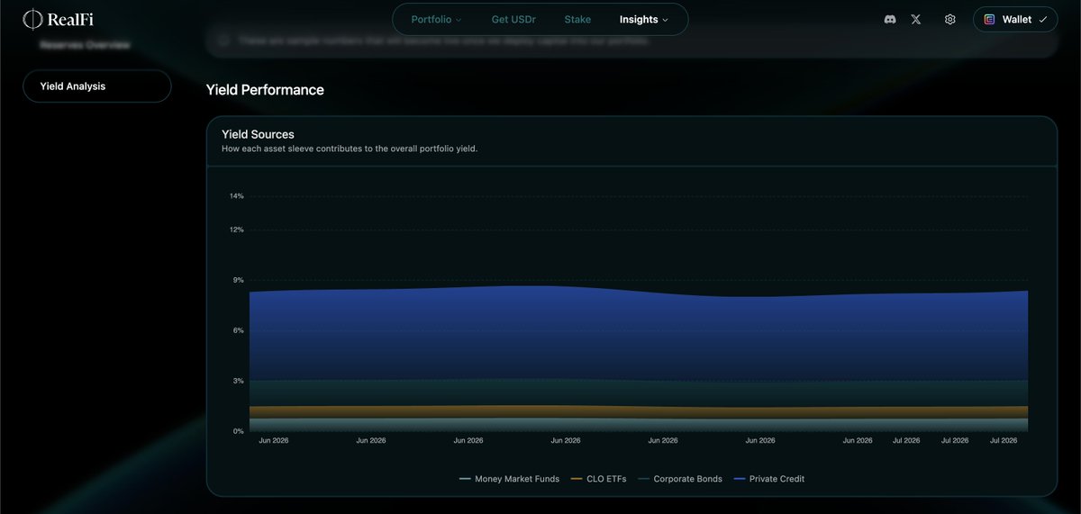
Task: Click the Yield Sources card title
Action: (x=258, y=134)
